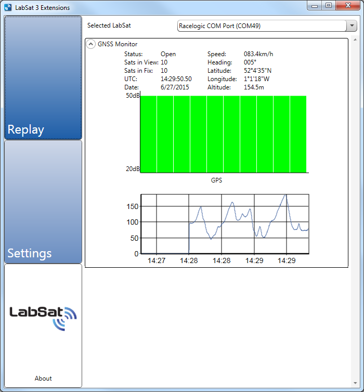Click the altitude value 154.5m

coord(254,87)
